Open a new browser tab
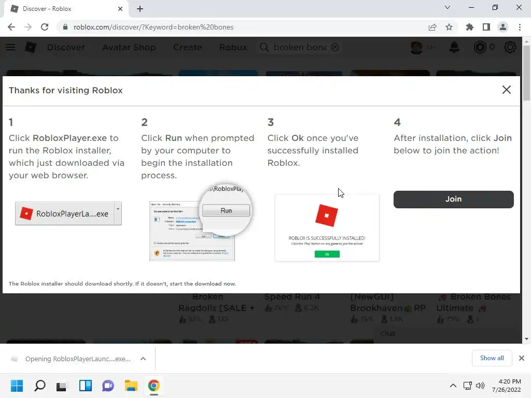 [140, 9]
